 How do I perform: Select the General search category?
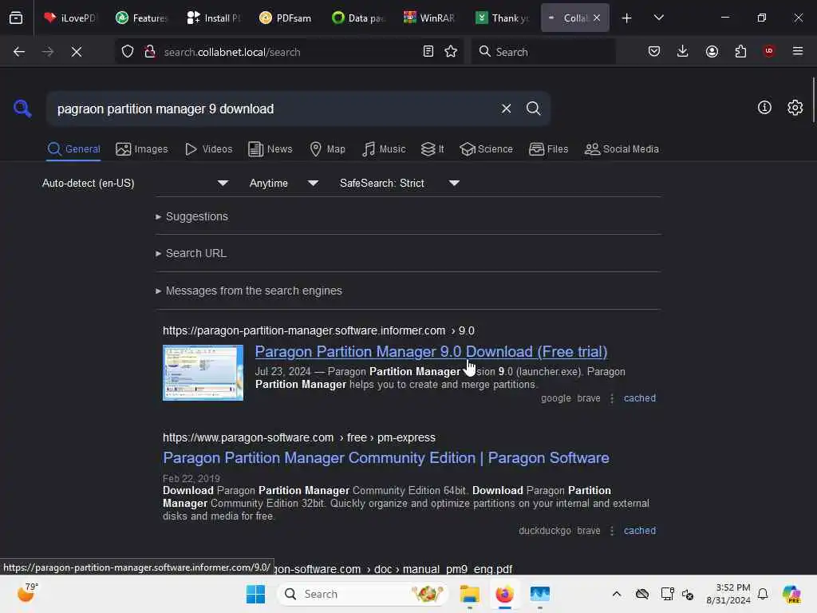(73, 149)
